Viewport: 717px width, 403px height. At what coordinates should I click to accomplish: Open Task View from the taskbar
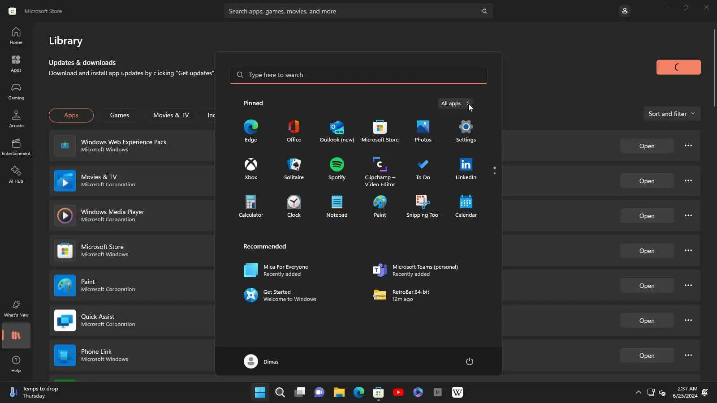point(299,392)
